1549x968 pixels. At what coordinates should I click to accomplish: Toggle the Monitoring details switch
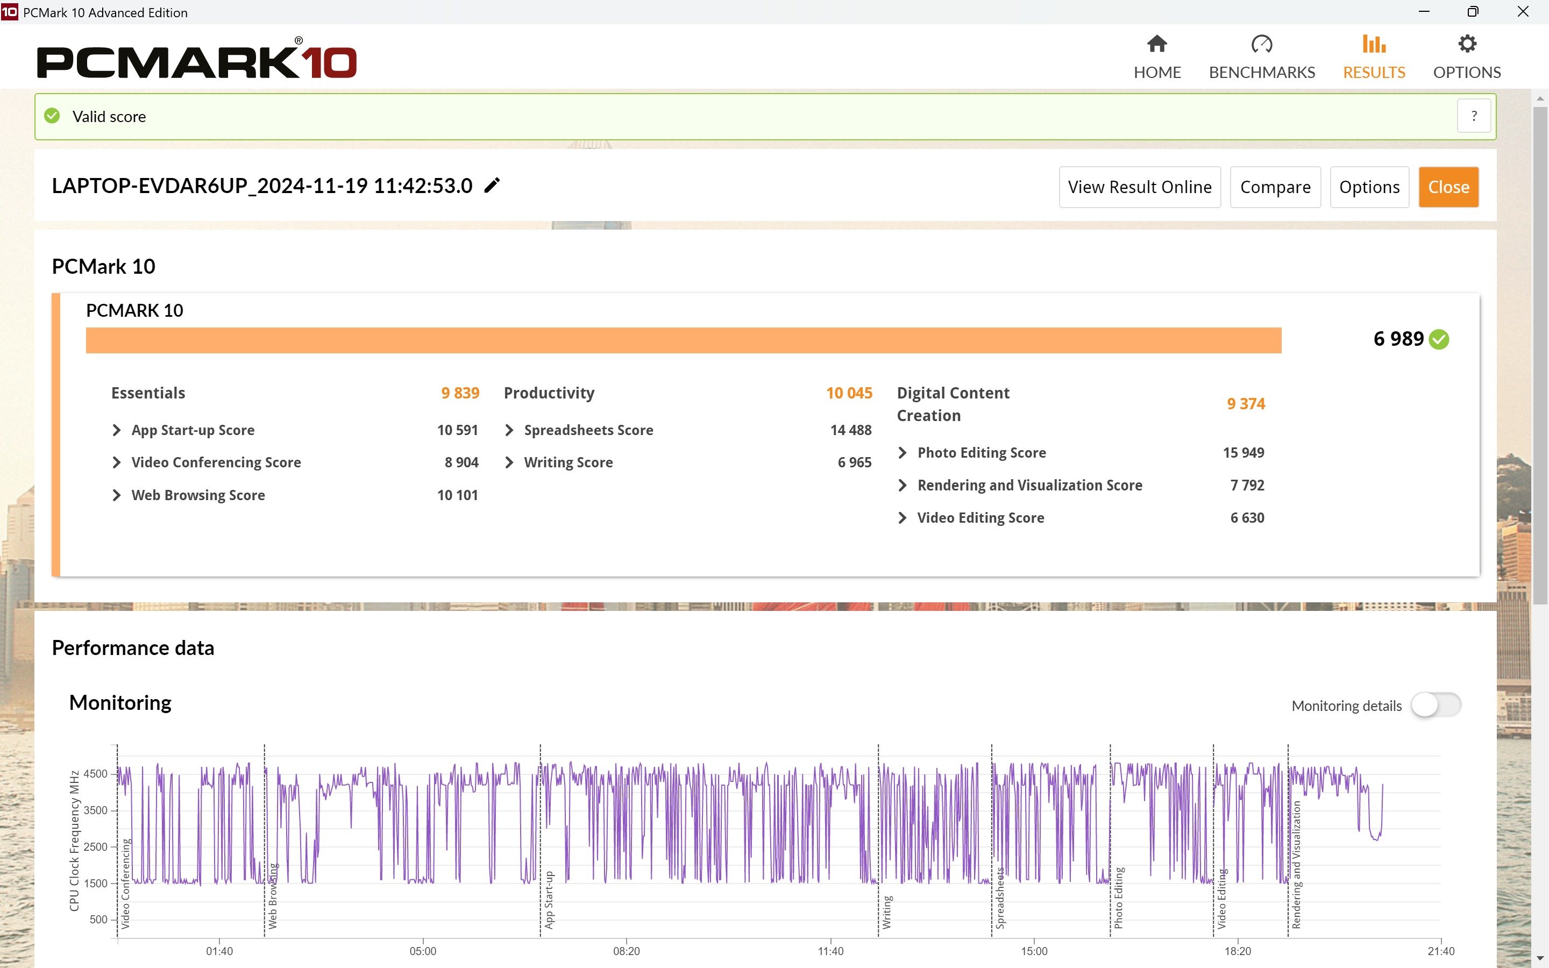[1436, 705]
